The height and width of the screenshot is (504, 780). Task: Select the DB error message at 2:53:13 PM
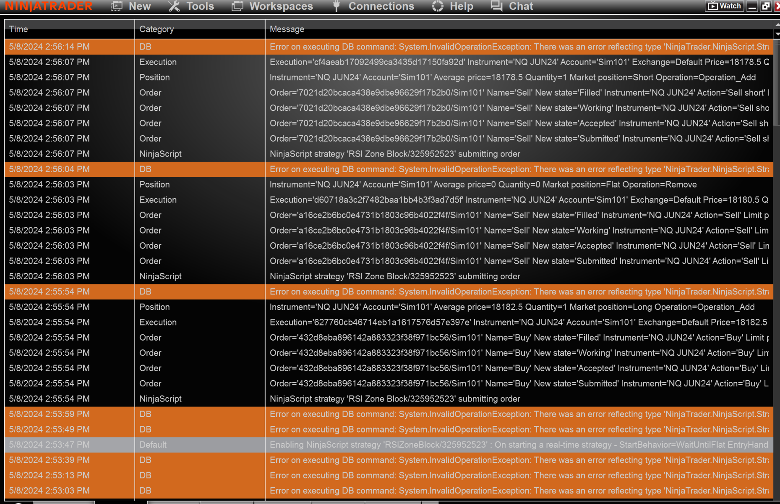click(x=519, y=475)
